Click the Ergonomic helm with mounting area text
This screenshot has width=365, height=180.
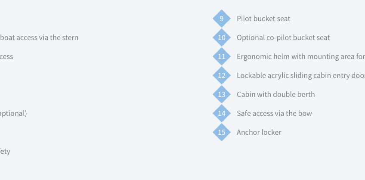[x=301, y=56]
